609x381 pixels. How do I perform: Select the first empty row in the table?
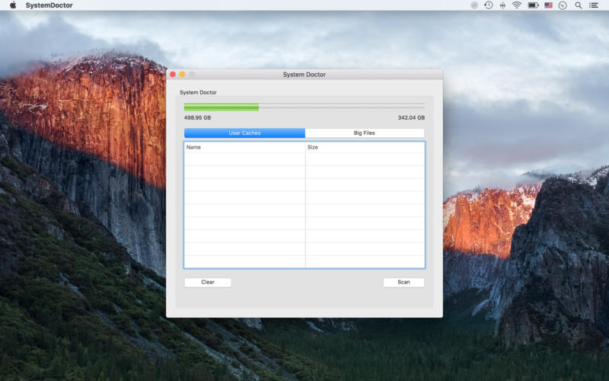pos(304,159)
